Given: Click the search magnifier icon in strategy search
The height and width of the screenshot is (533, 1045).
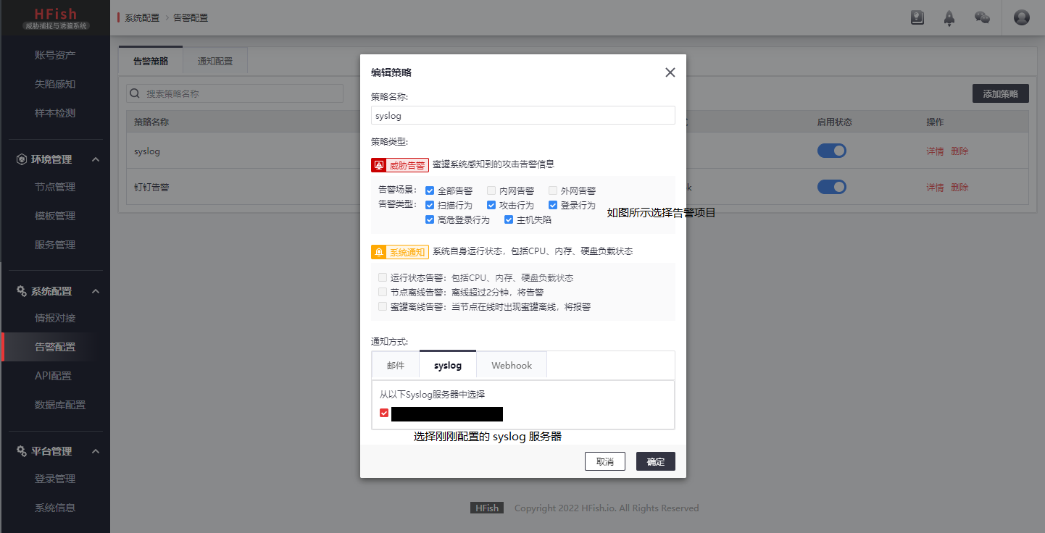Looking at the screenshot, I should tap(134, 93).
